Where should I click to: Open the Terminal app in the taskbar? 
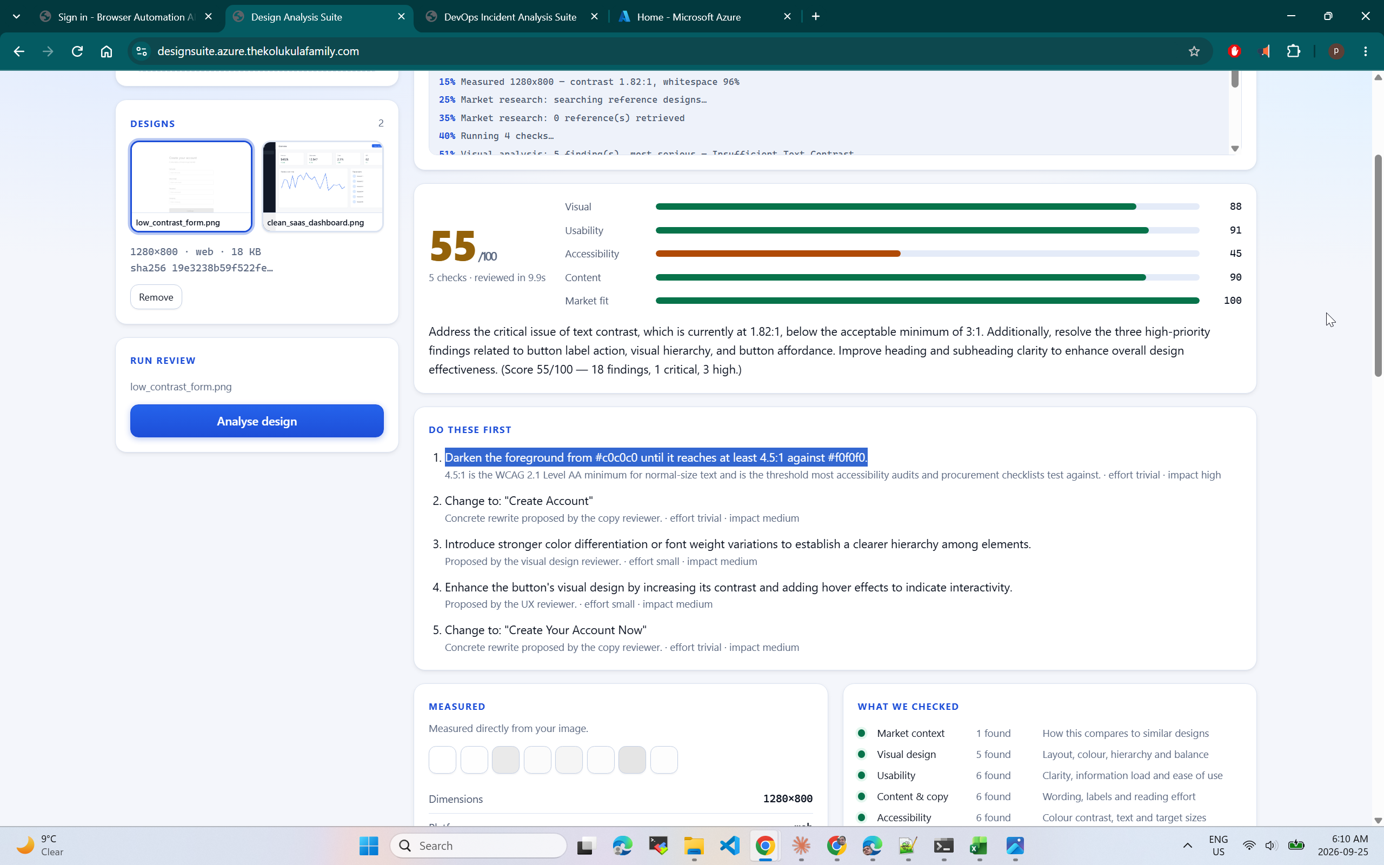pyautogui.click(x=943, y=846)
